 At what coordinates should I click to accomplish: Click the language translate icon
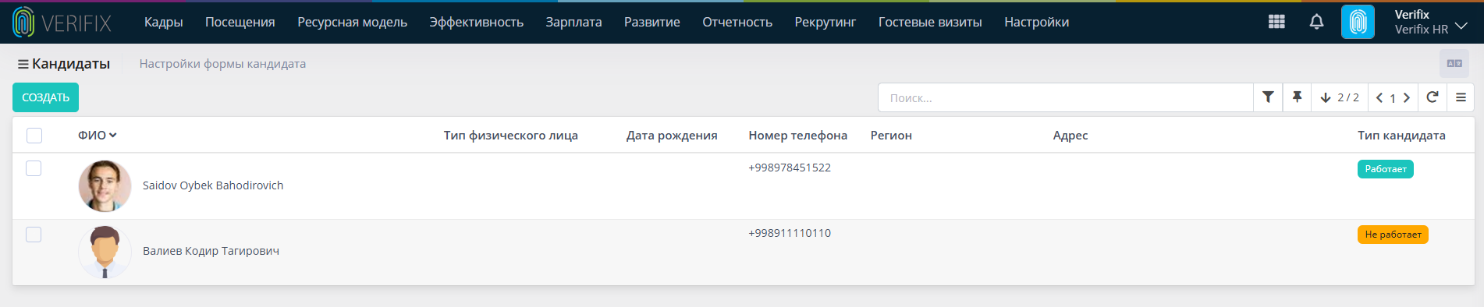click(1454, 63)
